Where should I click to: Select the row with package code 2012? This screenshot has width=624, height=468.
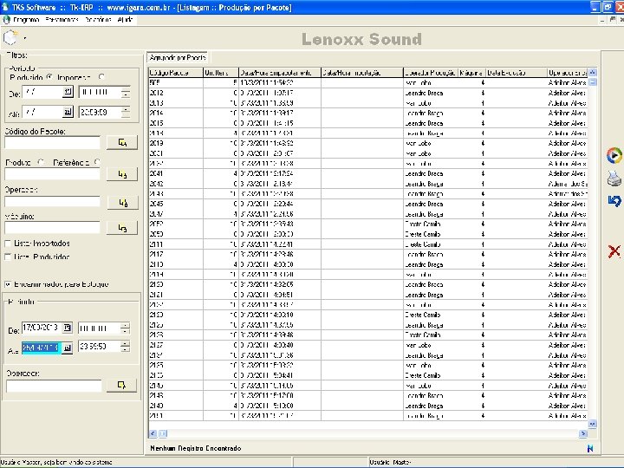pos(368,93)
